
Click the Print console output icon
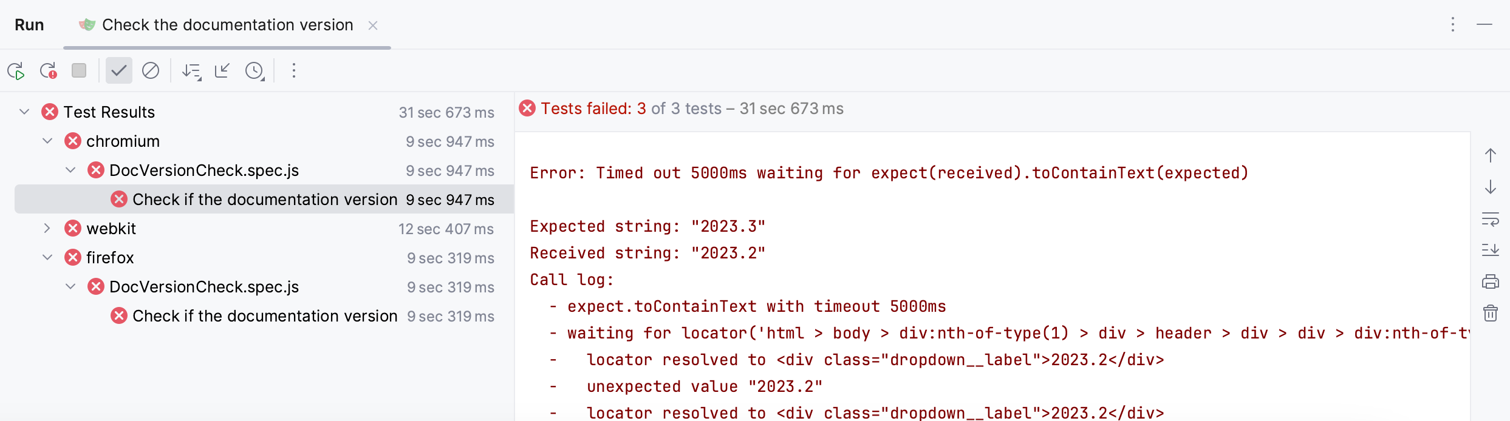click(1491, 281)
